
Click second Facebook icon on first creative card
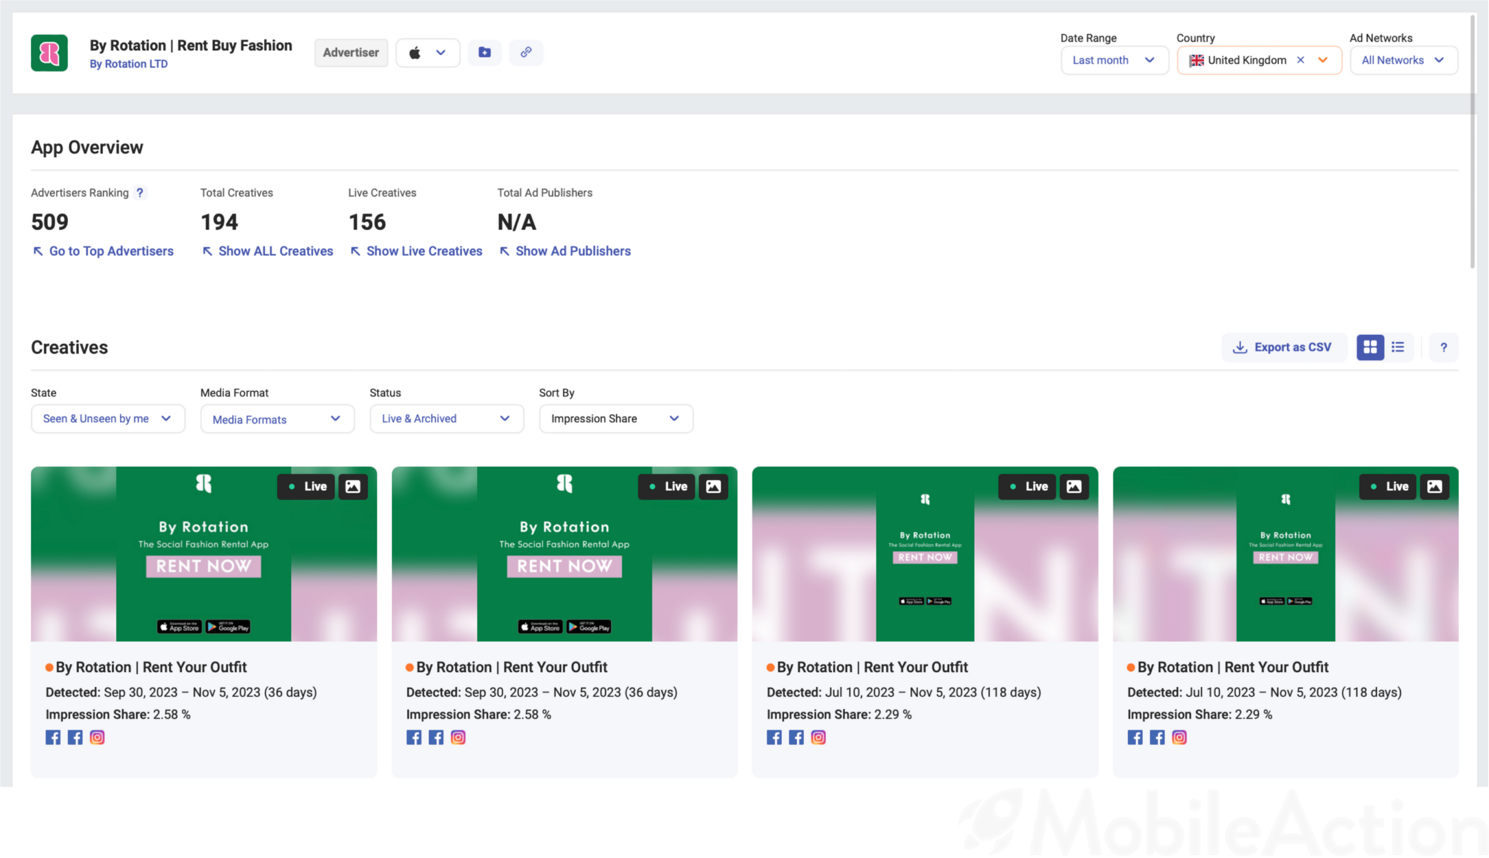75,737
